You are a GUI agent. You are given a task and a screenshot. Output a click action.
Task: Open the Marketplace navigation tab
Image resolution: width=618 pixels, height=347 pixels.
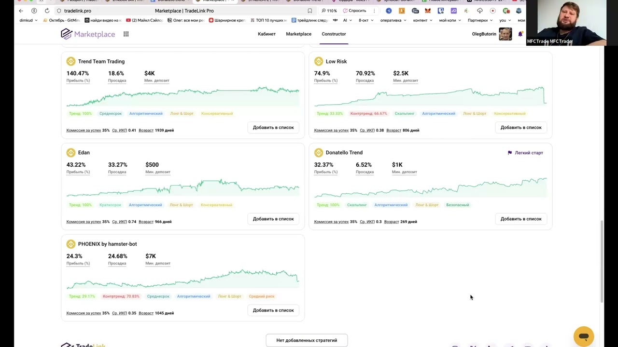(298, 34)
